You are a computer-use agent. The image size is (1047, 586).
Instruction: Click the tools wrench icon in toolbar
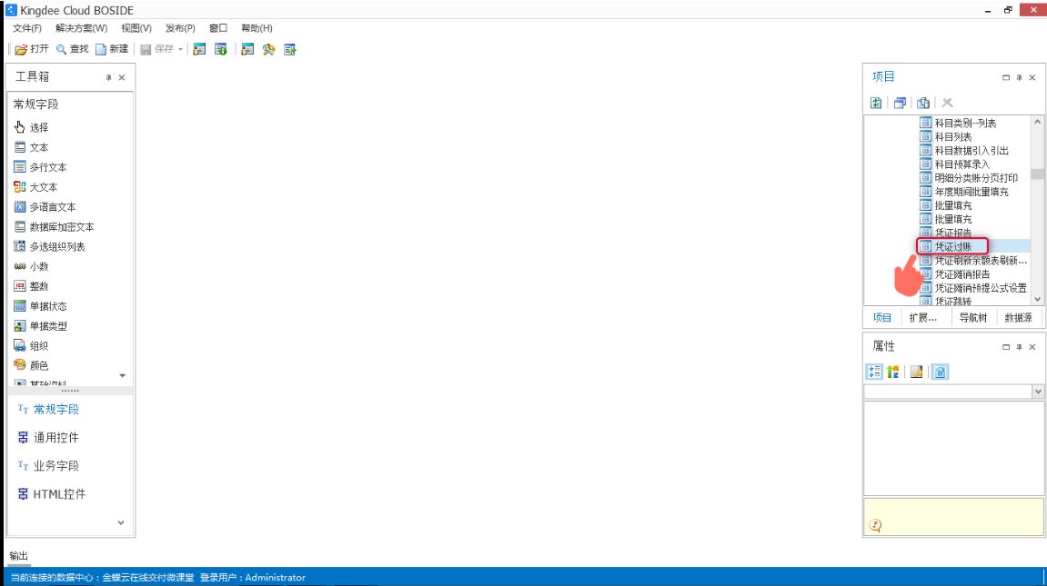pos(268,49)
